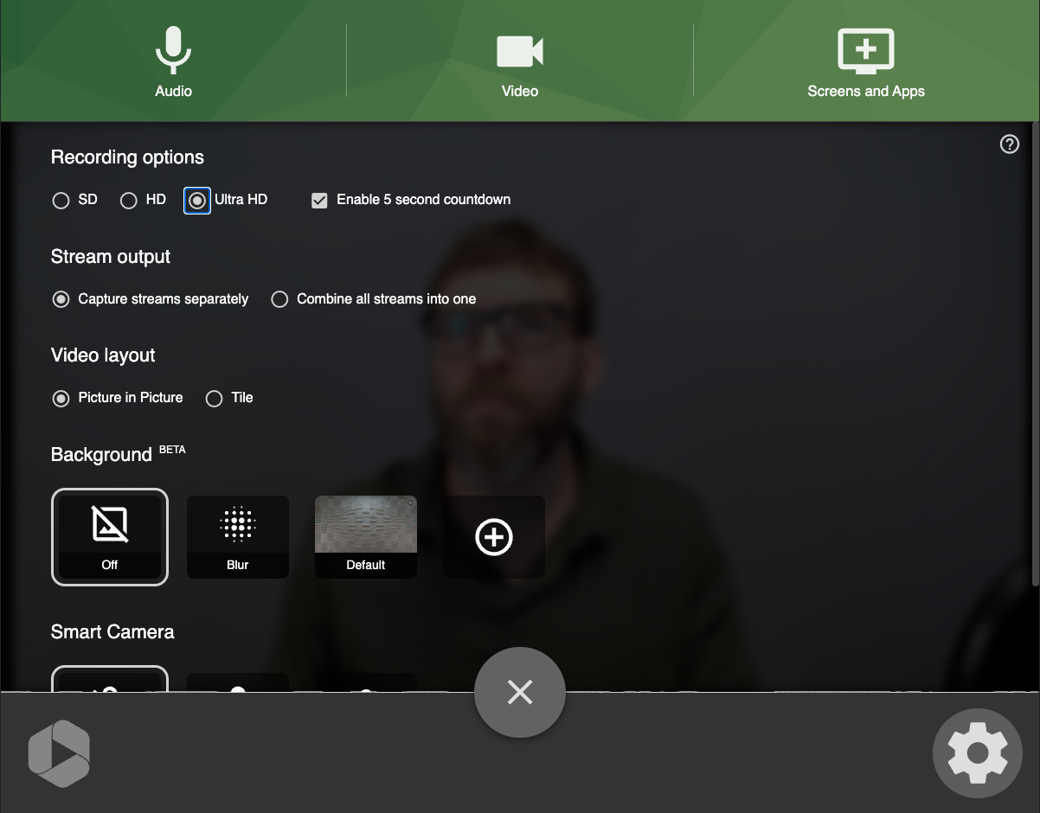Close the settings panel with X button
The width and height of the screenshot is (1040, 813).
point(520,692)
